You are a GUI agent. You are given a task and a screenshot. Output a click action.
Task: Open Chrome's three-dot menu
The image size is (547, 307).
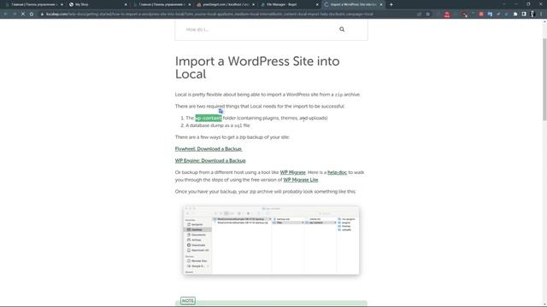541,14
